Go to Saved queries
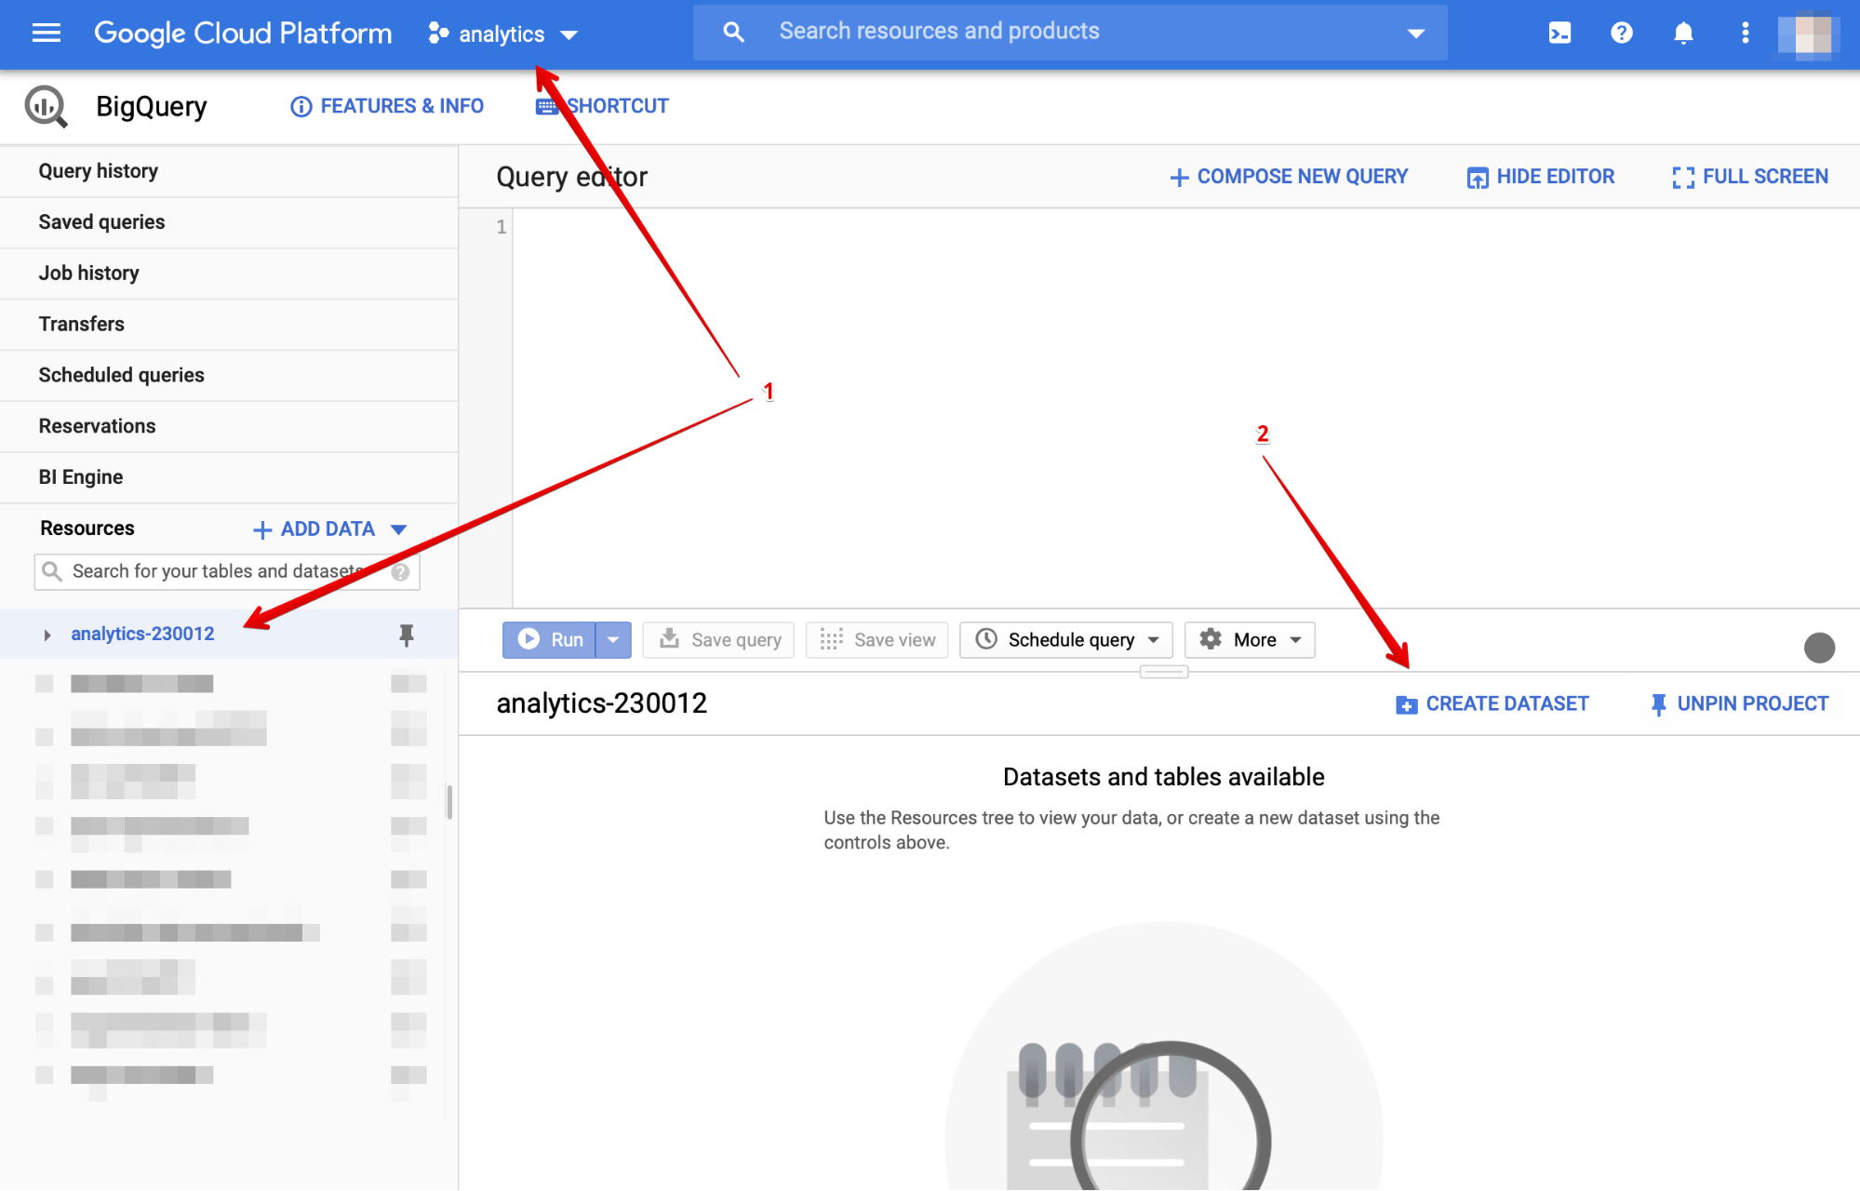Screen dimensions: 1860x1191 click(x=229, y=222)
